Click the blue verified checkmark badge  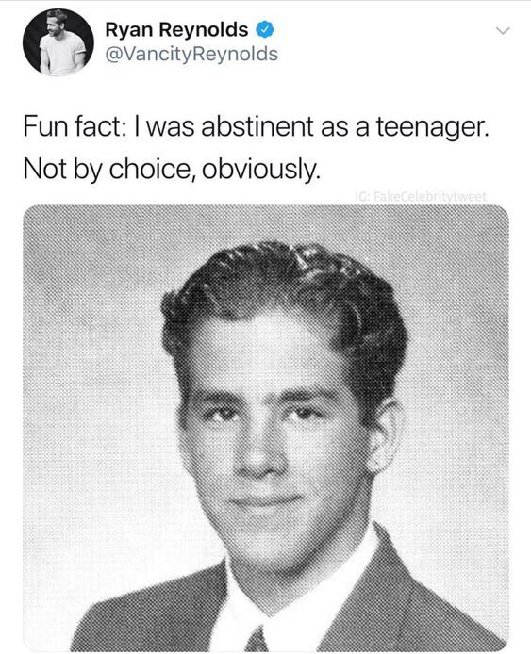point(265,30)
